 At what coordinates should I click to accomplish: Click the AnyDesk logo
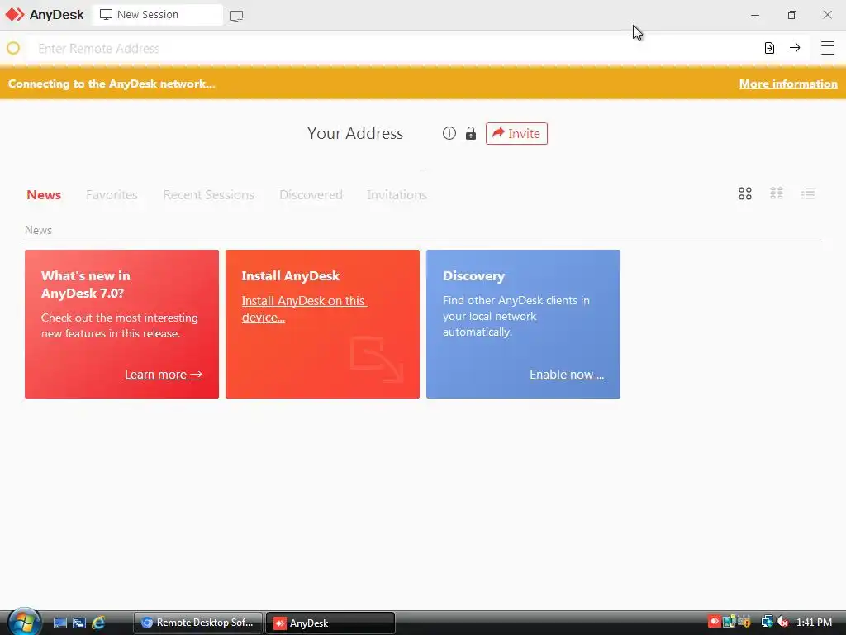[45, 15]
